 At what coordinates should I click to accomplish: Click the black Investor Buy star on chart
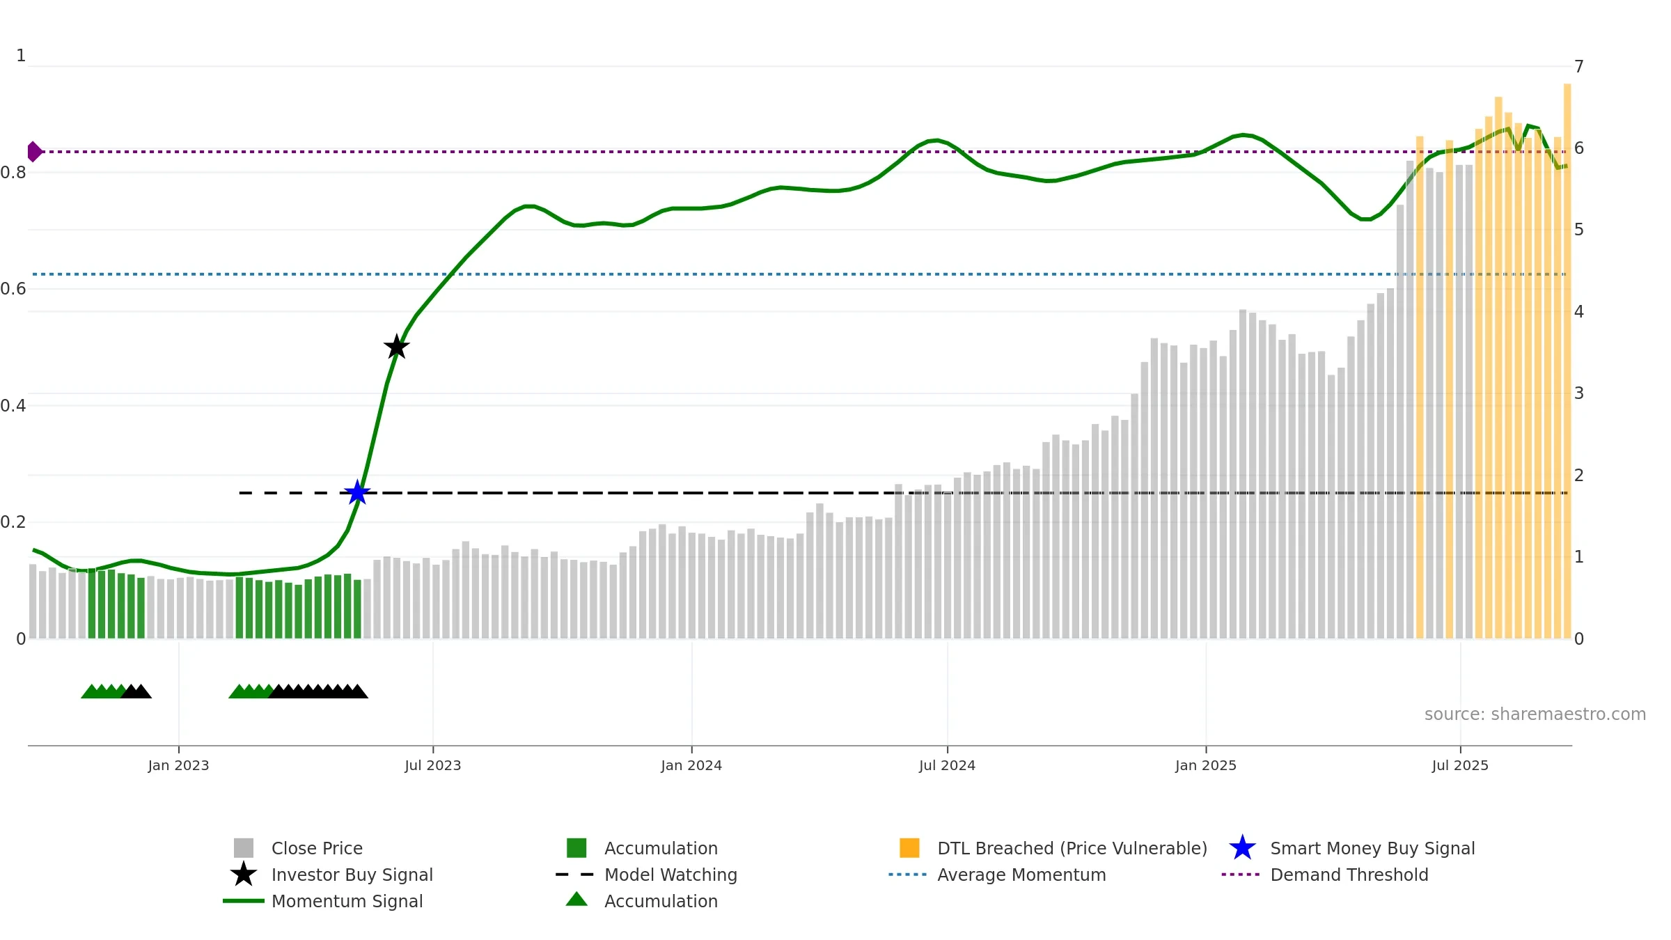(x=396, y=347)
